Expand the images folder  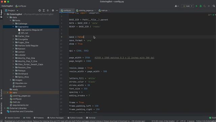(x=10, y=80)
